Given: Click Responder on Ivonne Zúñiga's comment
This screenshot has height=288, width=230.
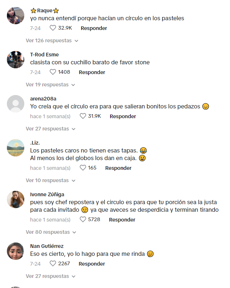Looking at the screenshot, I should tap(122, 220).
